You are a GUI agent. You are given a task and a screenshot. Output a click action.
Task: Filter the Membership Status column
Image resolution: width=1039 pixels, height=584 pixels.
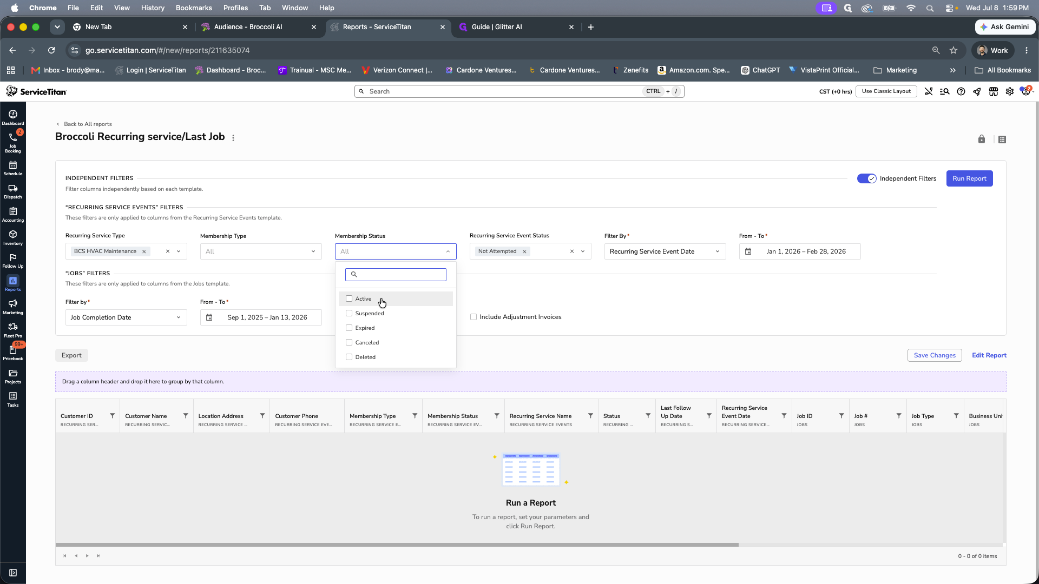tap(497, 416)
